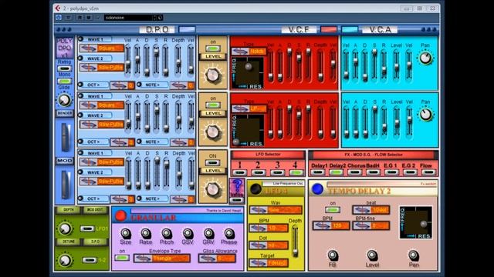
Task: Click the second V.C.A row Pan knob
Action: tap(425, 115)
